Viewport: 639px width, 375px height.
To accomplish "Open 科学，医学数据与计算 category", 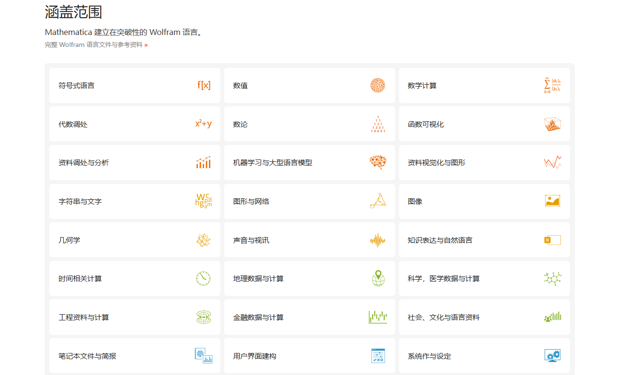I will (484, 278).
